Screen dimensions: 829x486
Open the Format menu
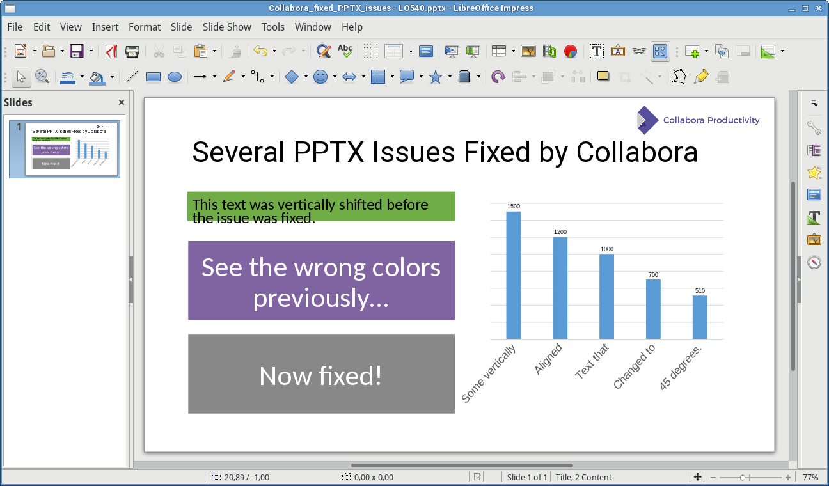(x=145, y=27)
